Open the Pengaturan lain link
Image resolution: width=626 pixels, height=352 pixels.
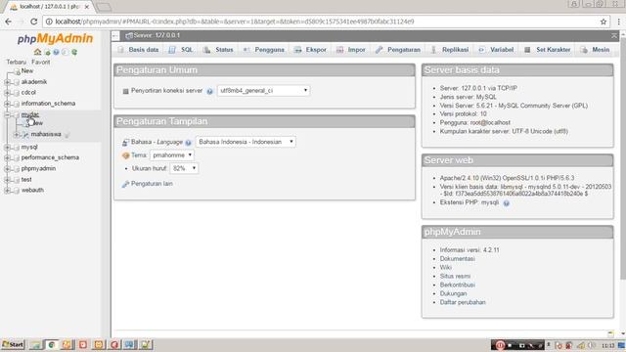coord(152,184)
